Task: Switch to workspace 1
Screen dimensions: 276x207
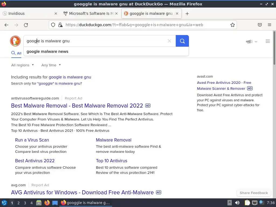Action: coord(12,203)
